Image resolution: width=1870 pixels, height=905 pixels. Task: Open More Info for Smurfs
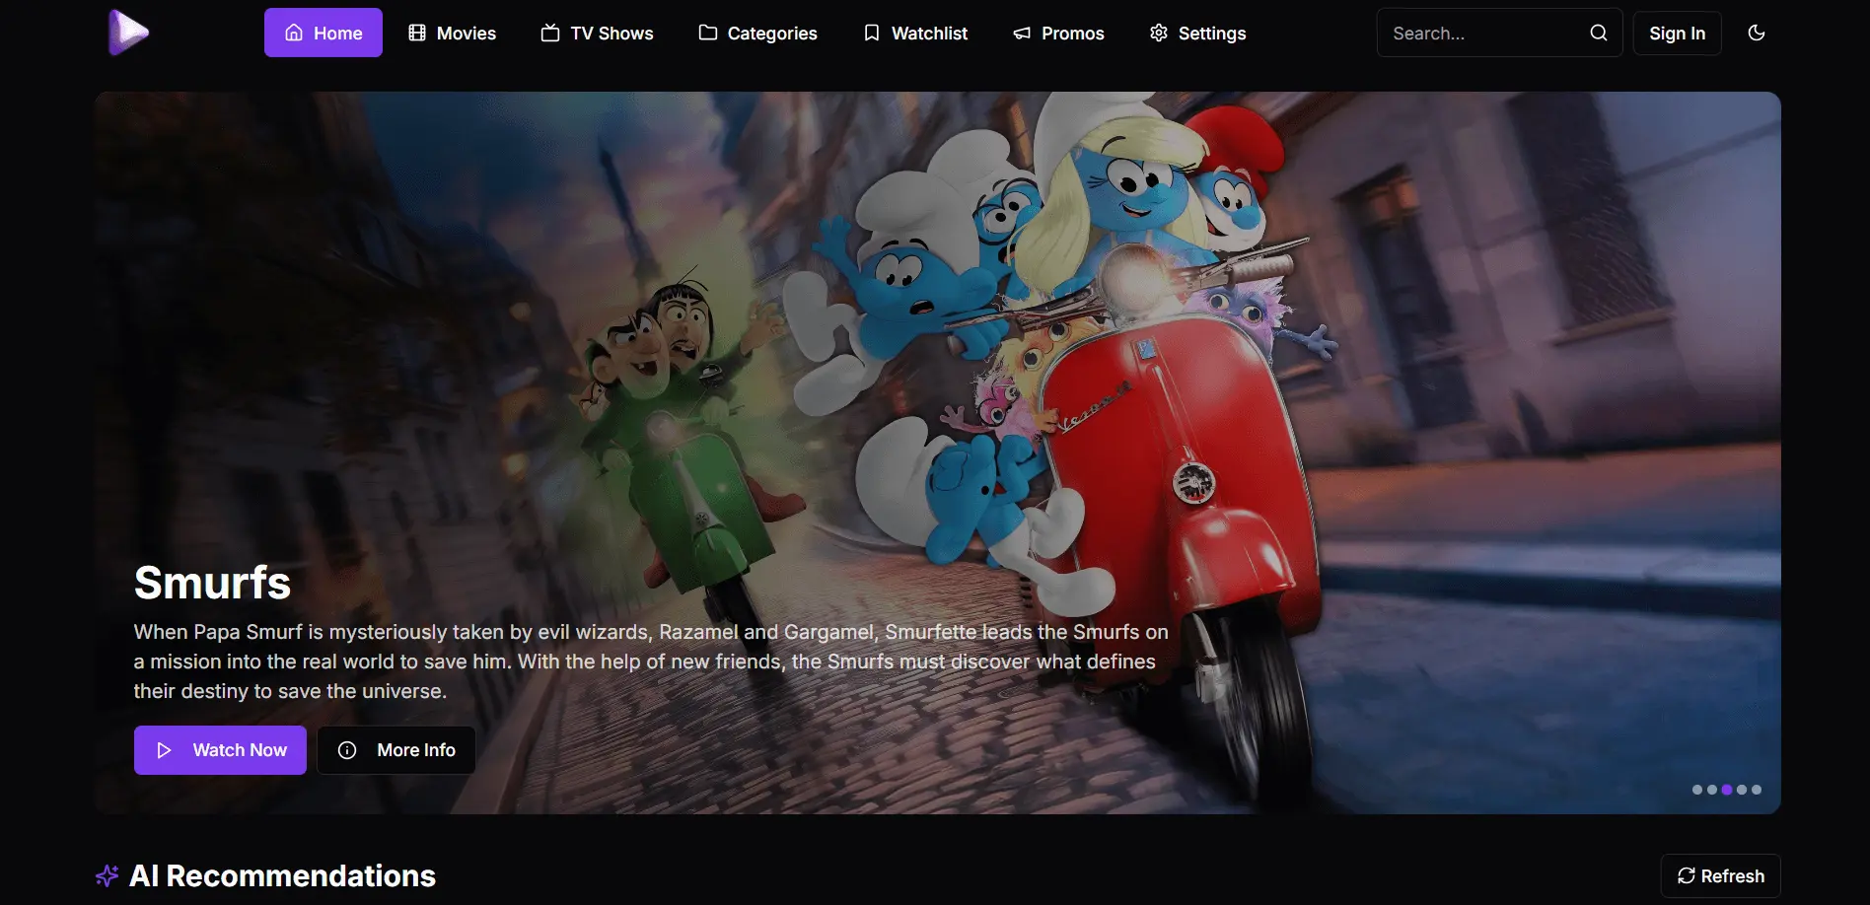pyautogui.click(x=396, y=750)
